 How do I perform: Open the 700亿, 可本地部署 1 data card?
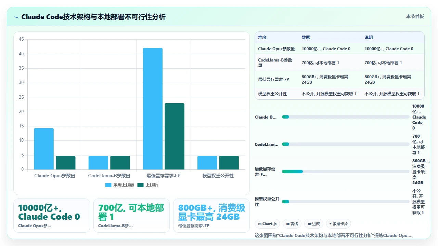pyautogui.click(x=131, y=216)
